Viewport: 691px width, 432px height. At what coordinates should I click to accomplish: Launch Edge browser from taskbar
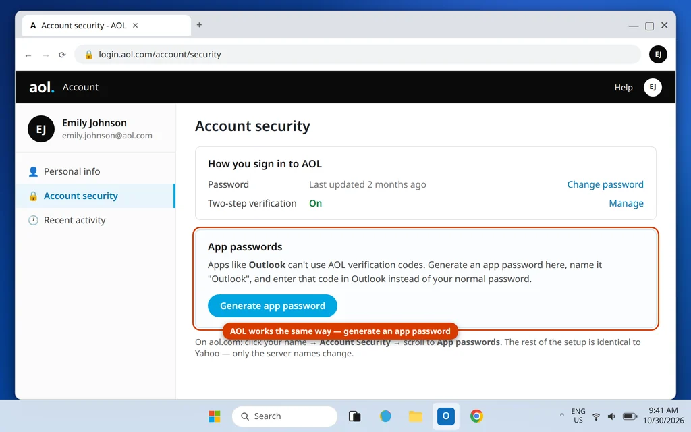click(x=385, y=416)
